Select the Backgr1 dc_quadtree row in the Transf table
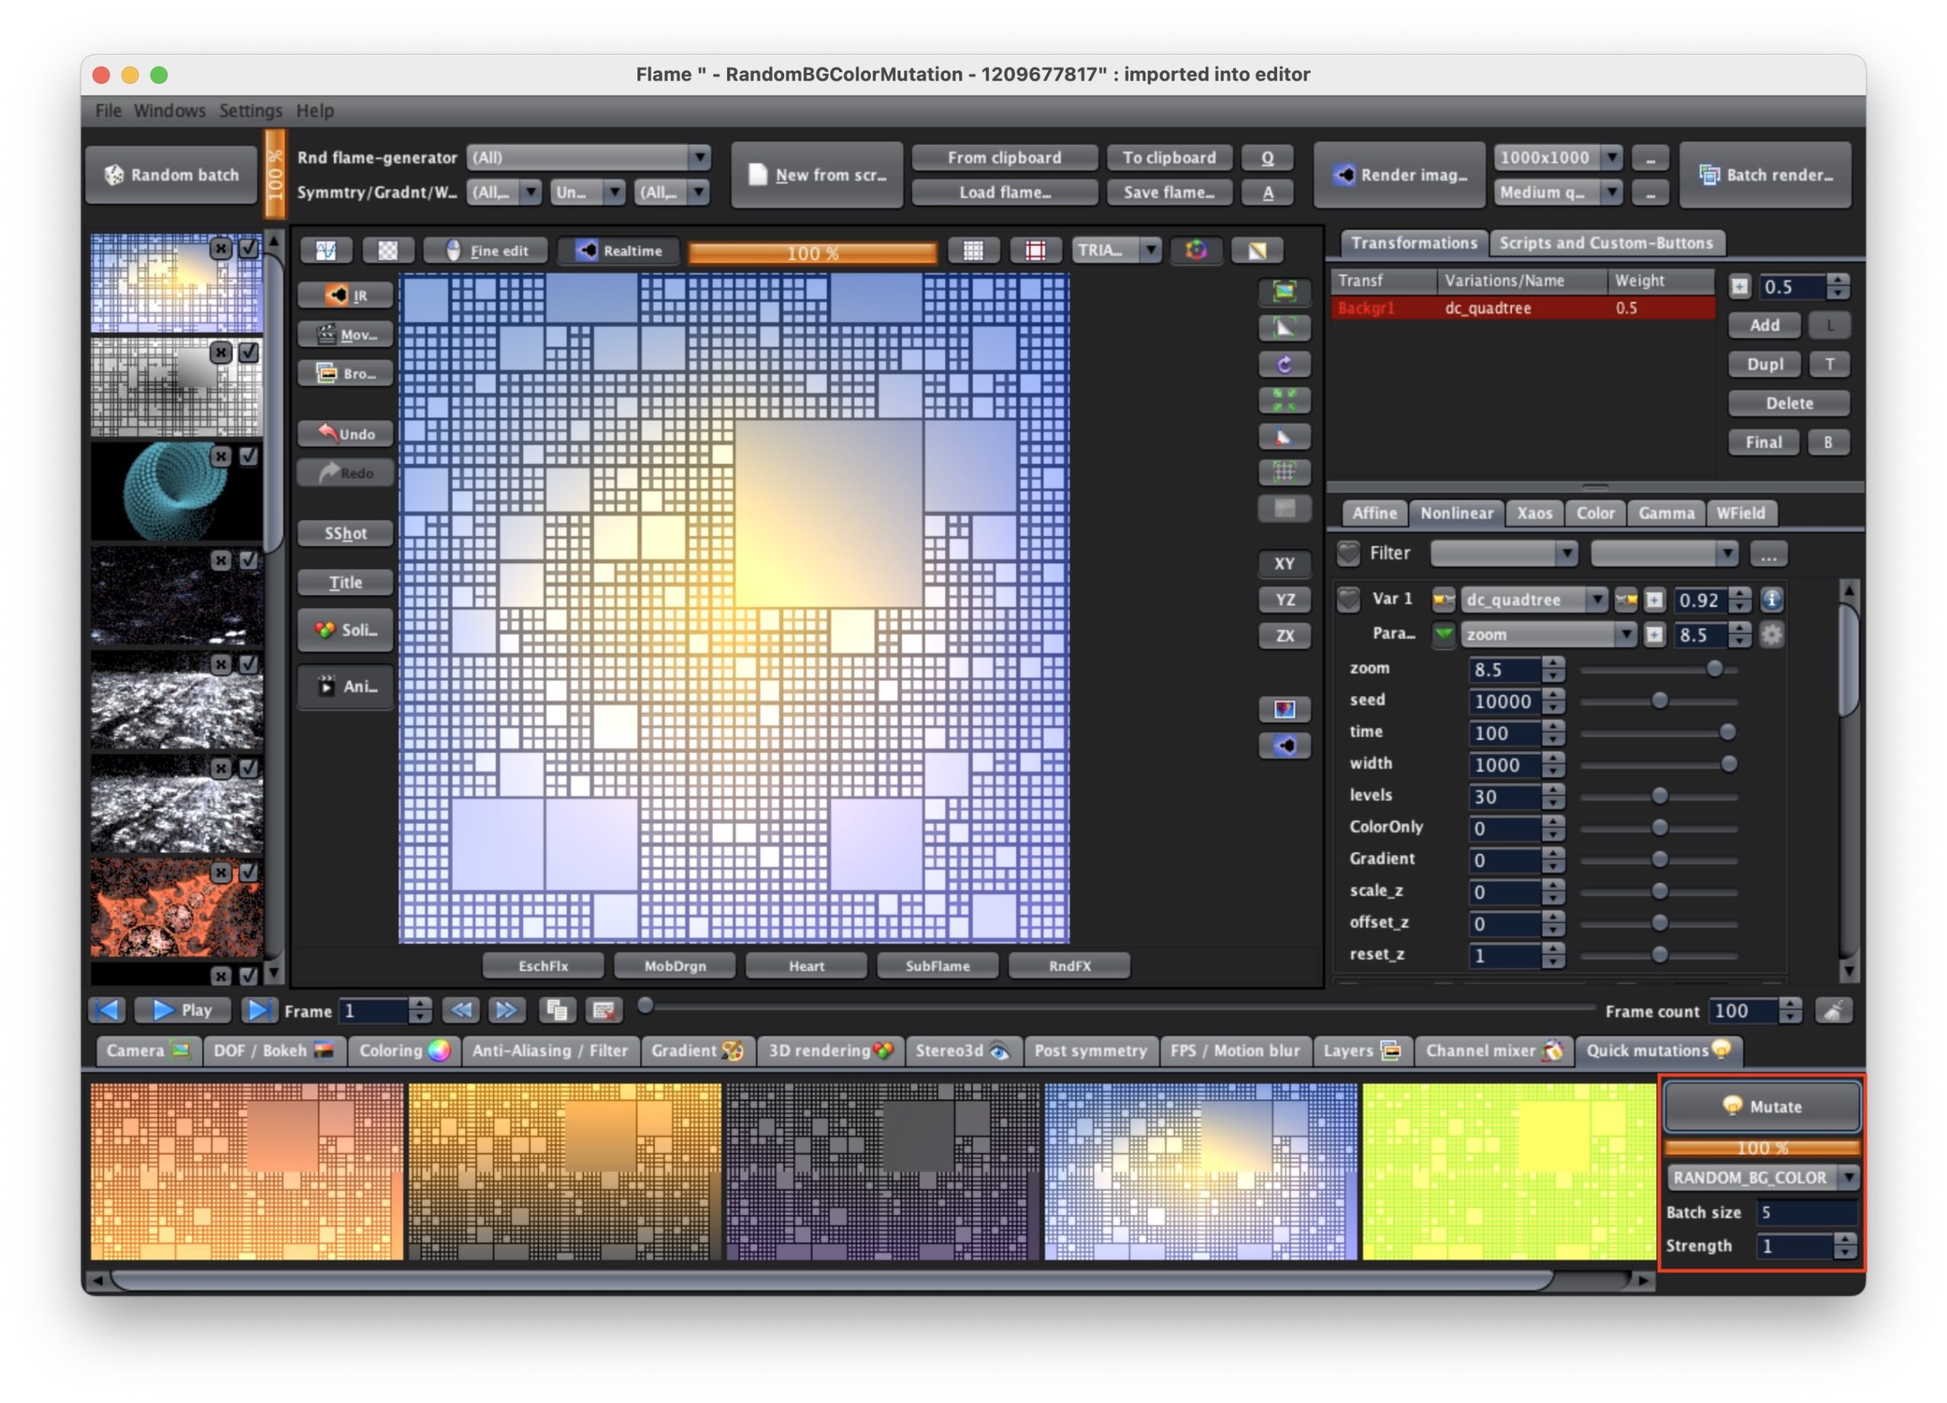The image size is (1947, 1403). pyautogui.click(x=1522, y=308)
